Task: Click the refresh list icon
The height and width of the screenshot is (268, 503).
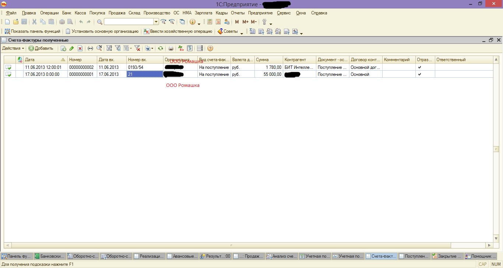Action: (x=161, y=48)
